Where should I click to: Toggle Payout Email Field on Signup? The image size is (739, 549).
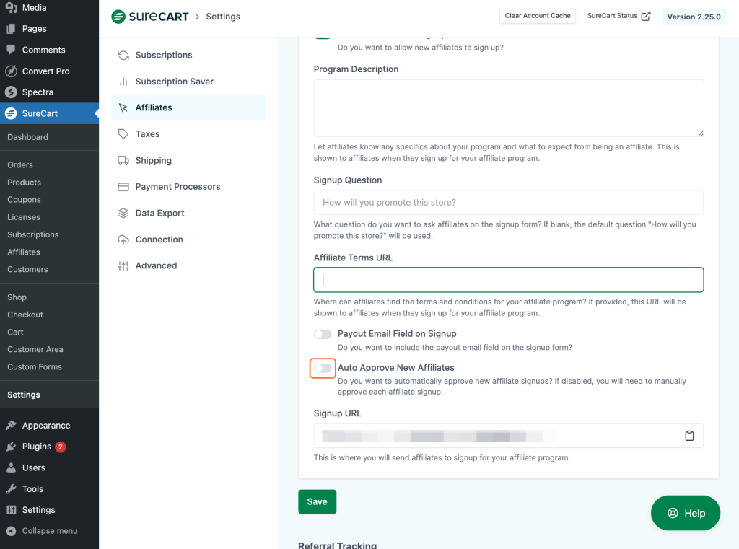(x=323, y=334)
